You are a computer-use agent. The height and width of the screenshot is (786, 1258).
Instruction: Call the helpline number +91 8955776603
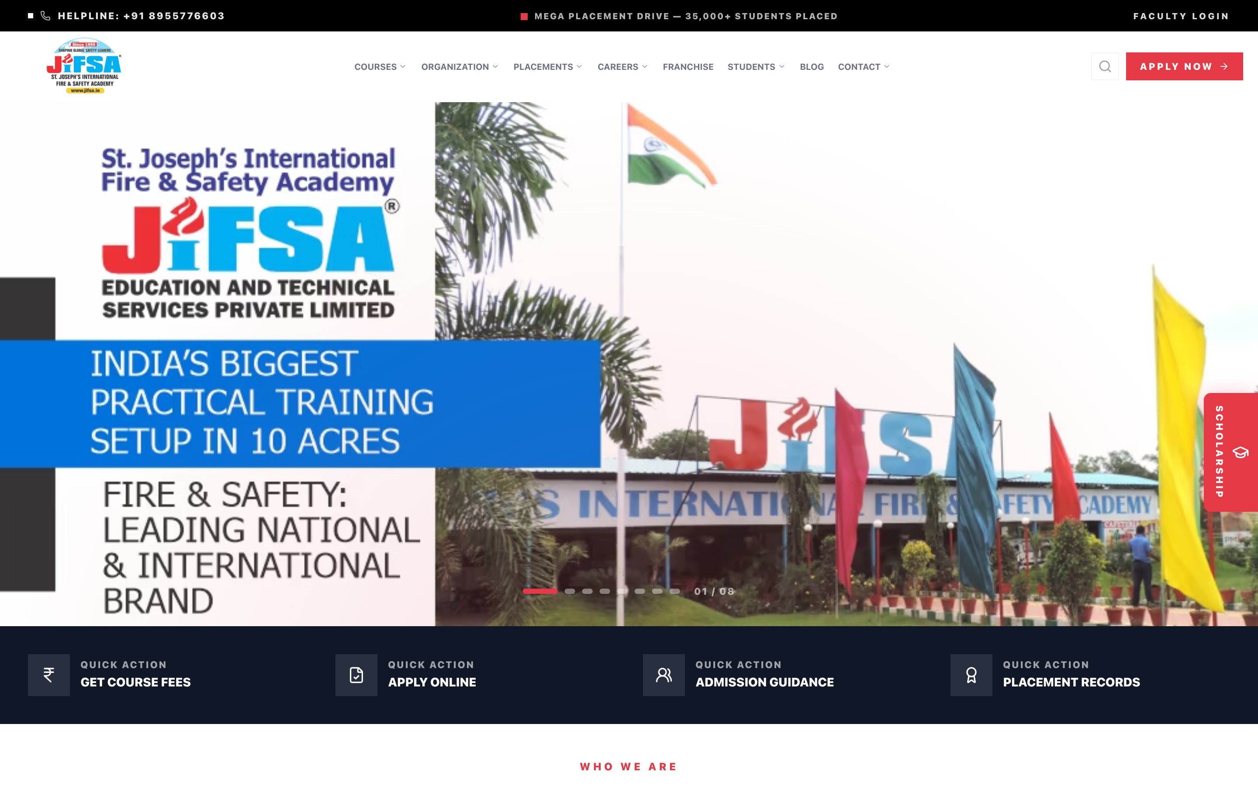click(x=141, y=16)
